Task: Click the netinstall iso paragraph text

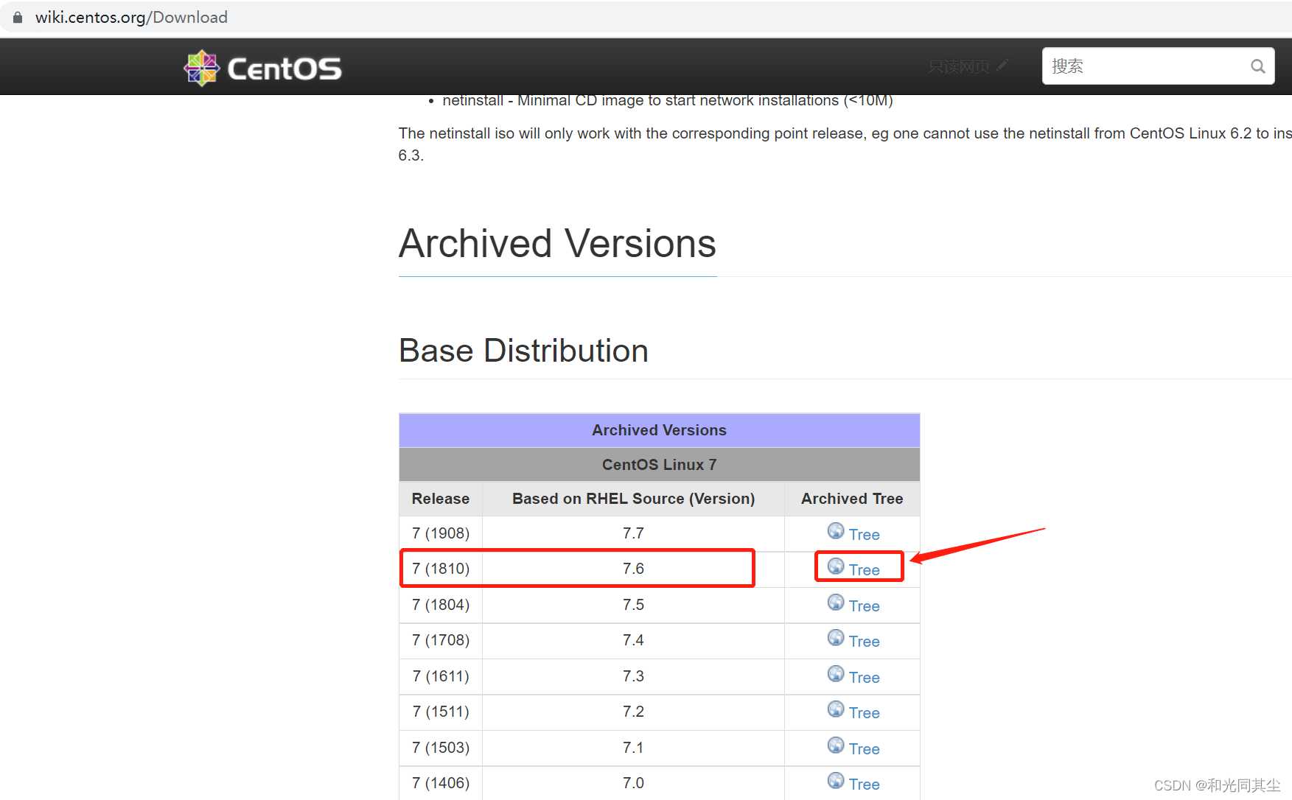Action: click(845, 144)
